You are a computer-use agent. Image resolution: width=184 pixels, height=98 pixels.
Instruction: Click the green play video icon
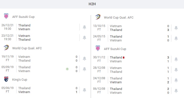pos(67,69)
